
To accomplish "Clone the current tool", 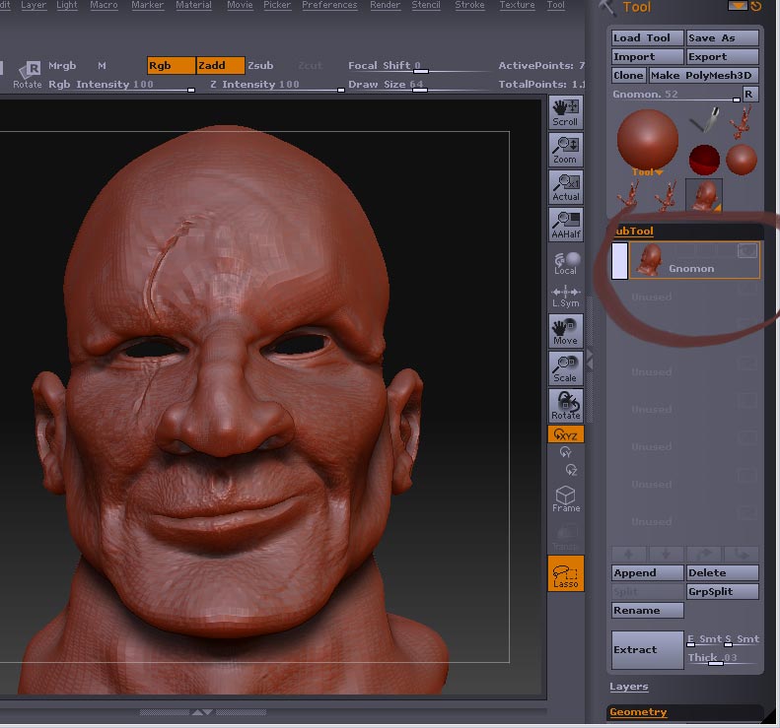I will click(628, 75).
